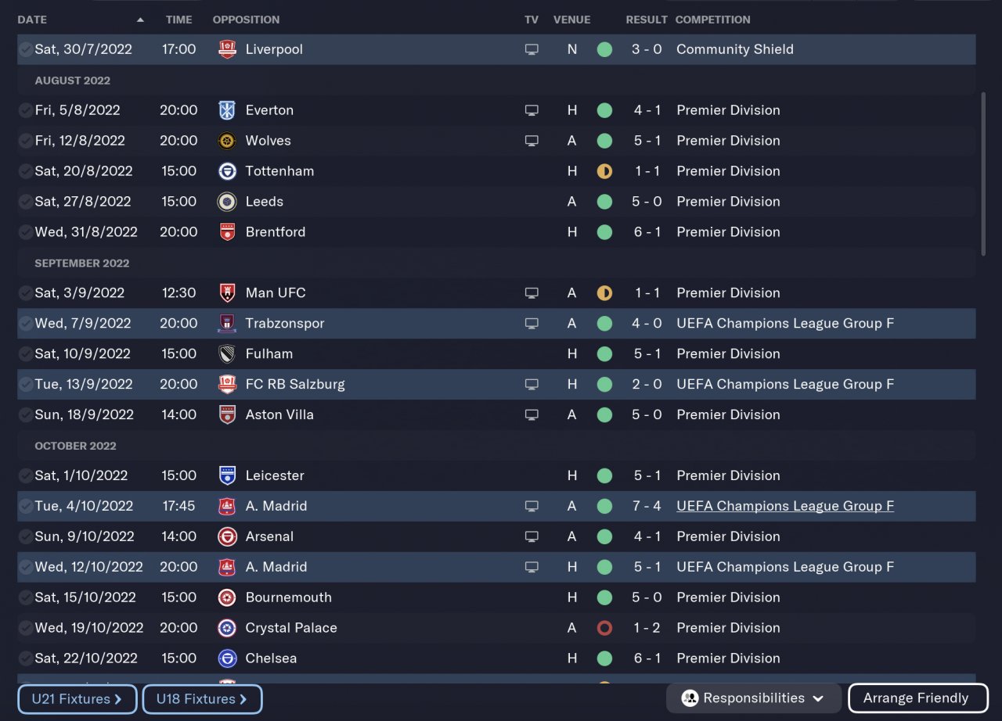
Task: Click the vertical scrollbar on the fixtures list
Action: pyautogui.click(x=984, y=174)
